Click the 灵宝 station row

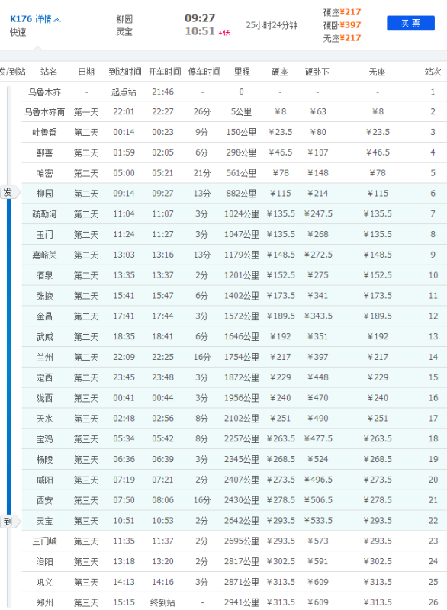tap(234, 521)
